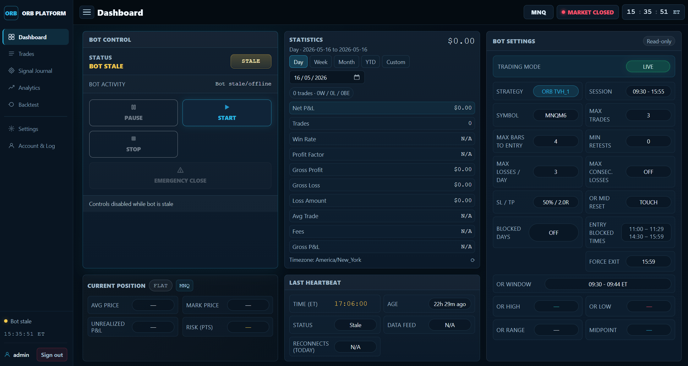This screenshot has width=688, height=366.
Task: Click the stop square icon
Action: coord(134,138)
